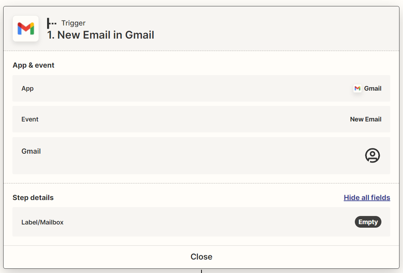This screenshot has height=273, width=403.
Task: Click the Gmail account profile icon
Action: pos(372,155)
